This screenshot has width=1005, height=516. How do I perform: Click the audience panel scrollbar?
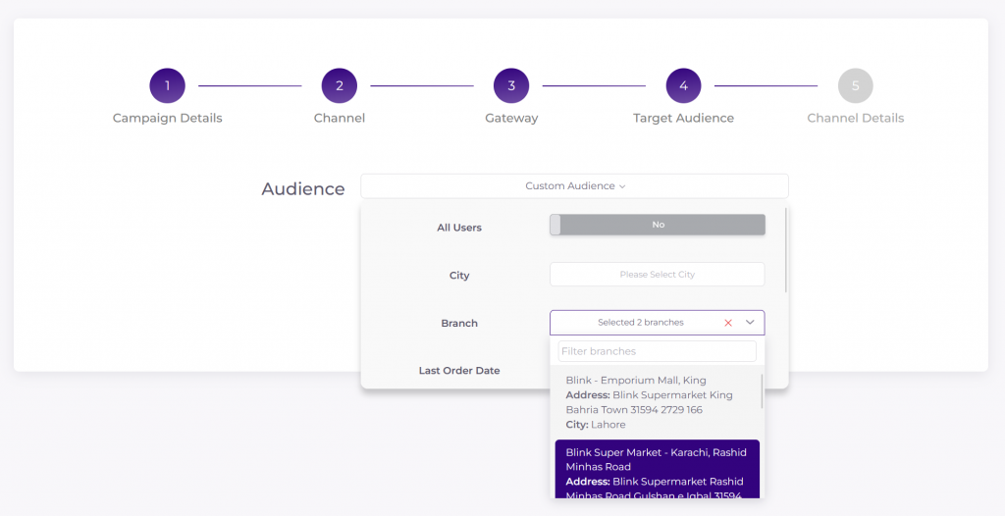[x=786, y=250]
